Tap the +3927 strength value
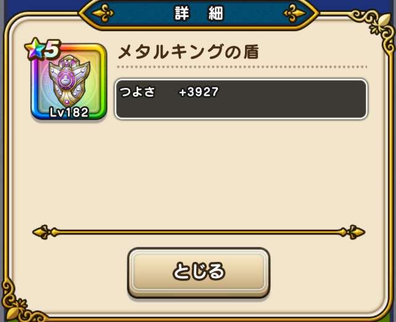Screen dimensions: 396x322 coord(199,92)
